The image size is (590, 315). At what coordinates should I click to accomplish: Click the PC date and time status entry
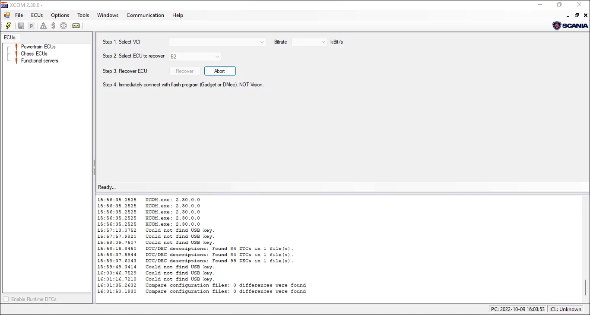pos(518,309)
